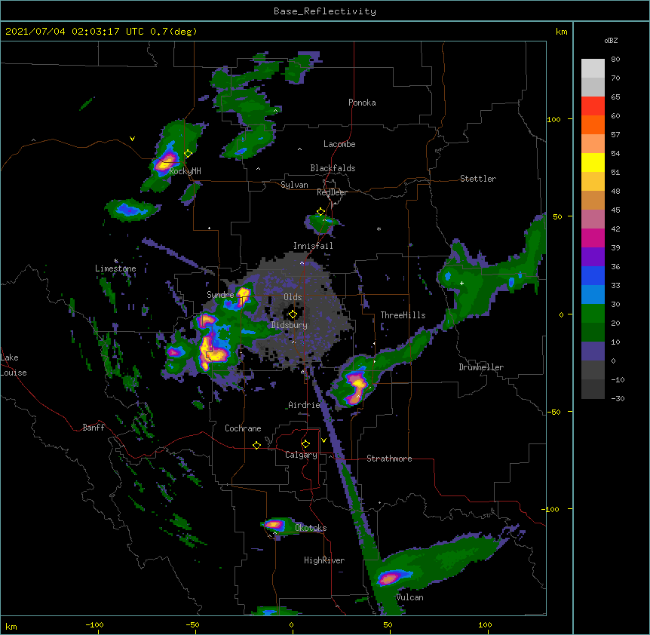Screen dimensions: 650x635
Task: Click the HighRiver label
Action: coord(324,560)
